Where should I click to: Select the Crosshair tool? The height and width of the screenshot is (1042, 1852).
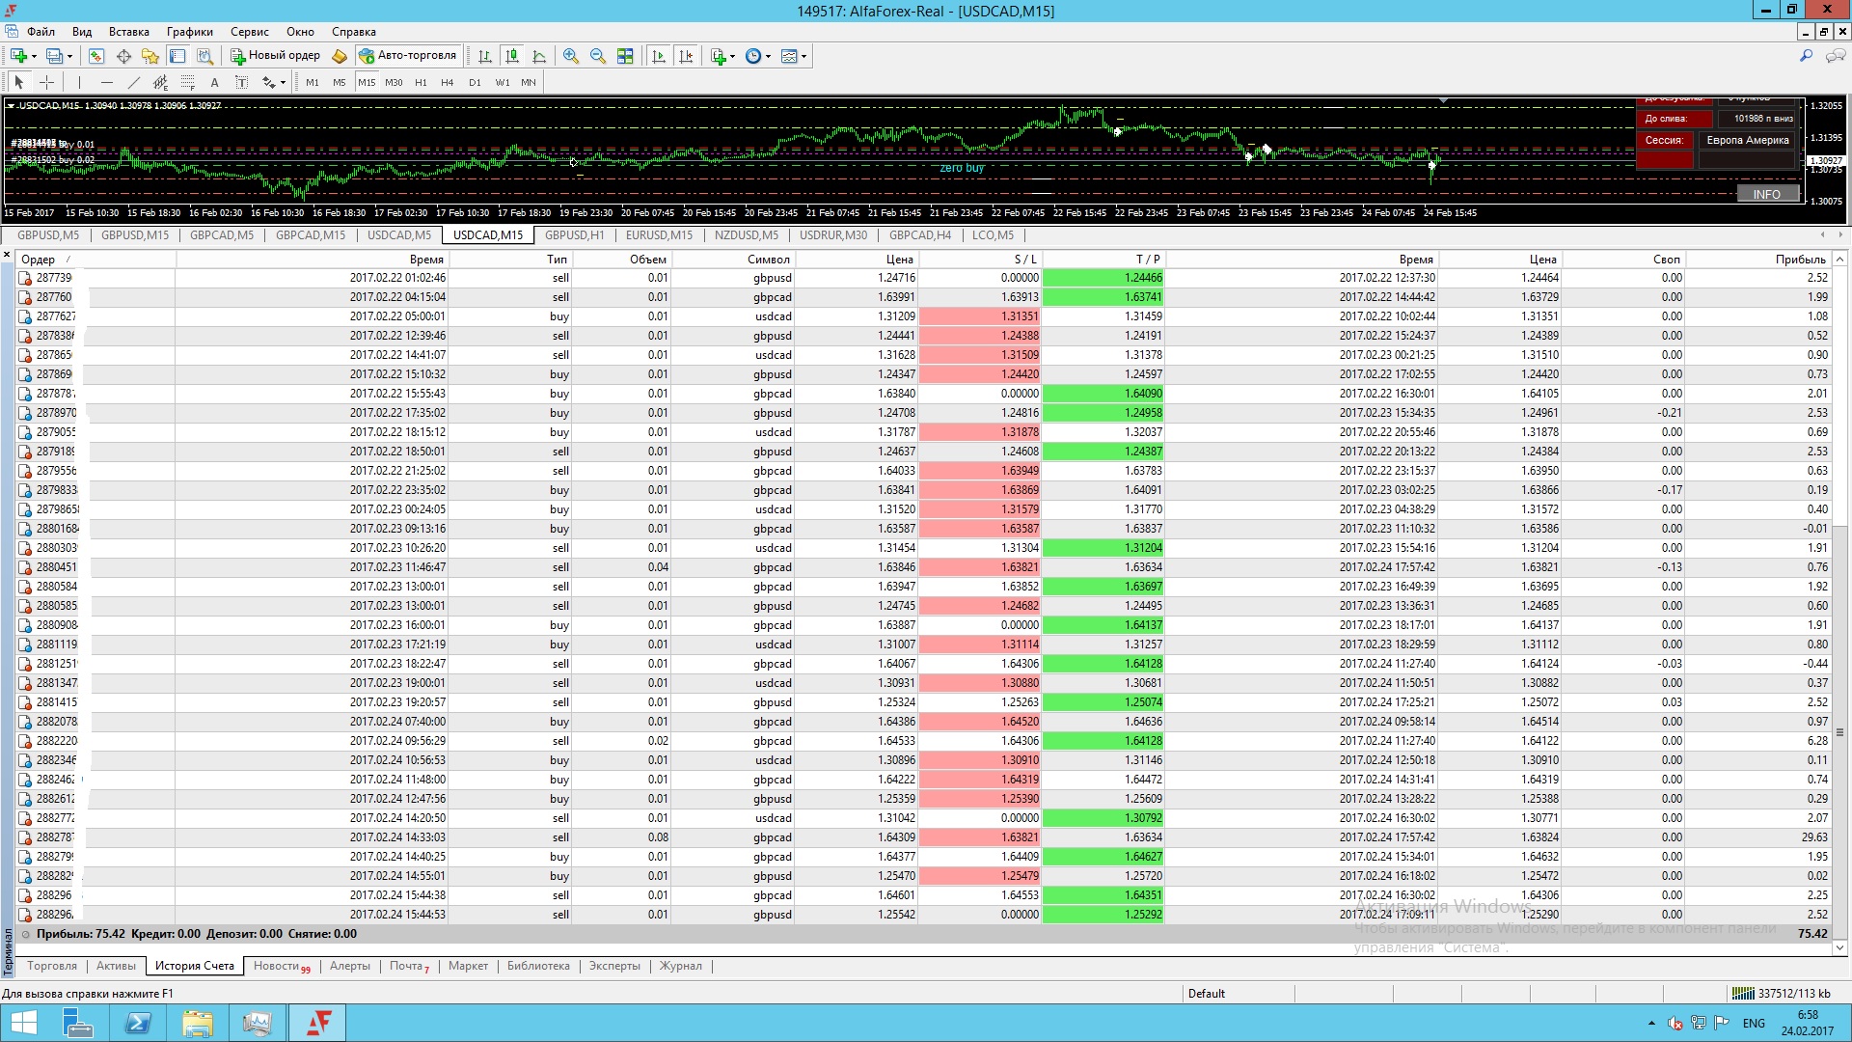[46, 82]
